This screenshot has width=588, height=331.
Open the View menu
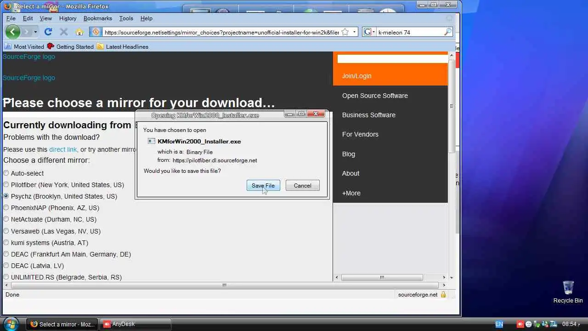point(46,18)
